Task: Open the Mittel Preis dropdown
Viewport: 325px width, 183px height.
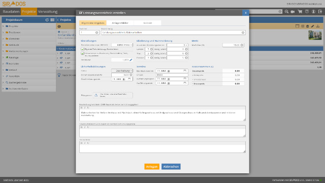Action: click(x=122, y=45)
